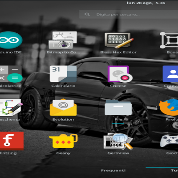Viewport: 178px width, 178px height.
Task: Click the 'Geany' label text
Action: (63, 153)
